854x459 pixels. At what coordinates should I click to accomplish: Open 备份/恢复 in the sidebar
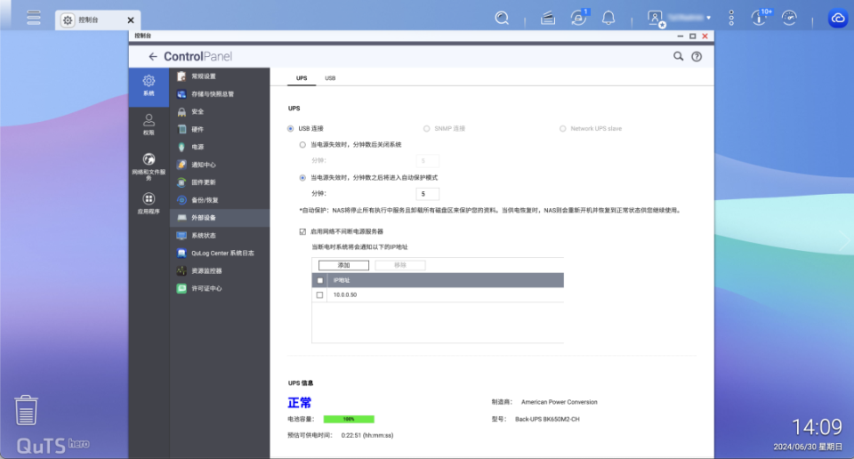(220, 200)
